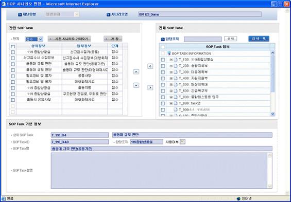Image resolution: width=291 pixels, height=202 pixels.
Task: Click the T_400 document icon in tree
Action: 176,78
